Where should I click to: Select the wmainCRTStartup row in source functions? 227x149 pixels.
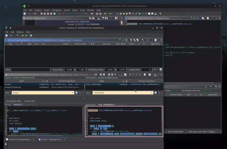click(44, 87)
